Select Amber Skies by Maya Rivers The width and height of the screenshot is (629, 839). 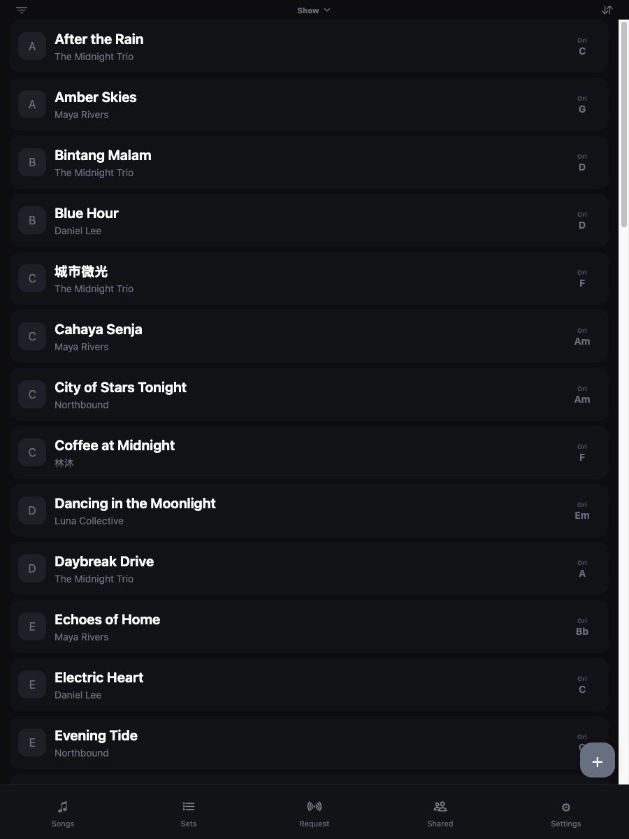coord(309,104)
